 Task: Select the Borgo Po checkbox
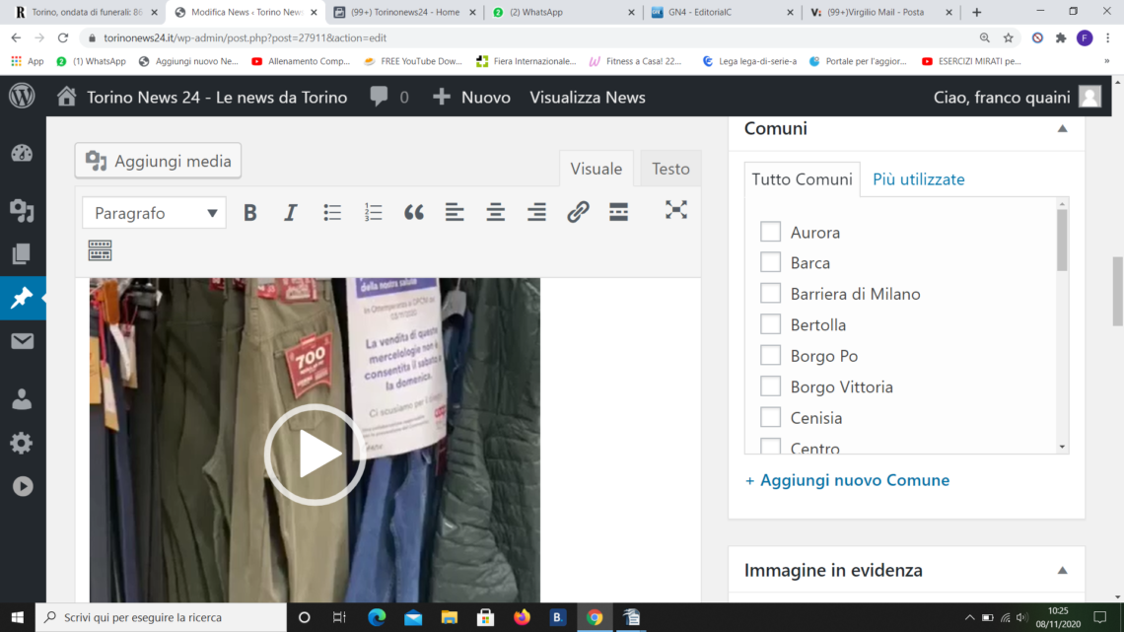point(770,356)
